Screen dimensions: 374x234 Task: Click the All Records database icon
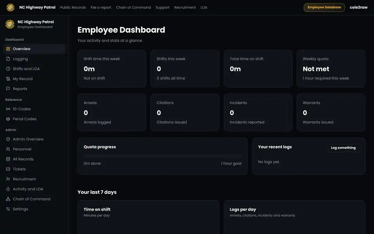coord(8,159)
